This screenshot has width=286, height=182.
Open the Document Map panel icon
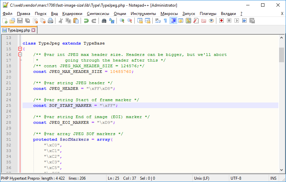(x=188, y=21)
